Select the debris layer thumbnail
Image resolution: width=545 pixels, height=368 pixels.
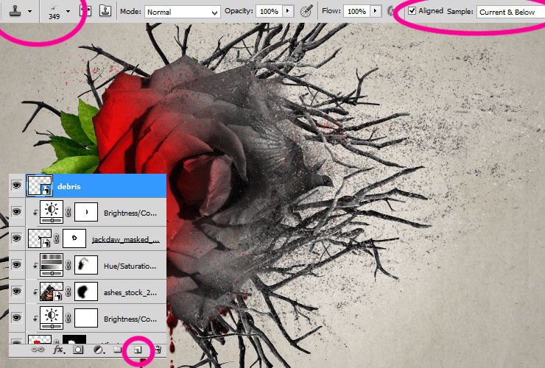click(40, 186)
